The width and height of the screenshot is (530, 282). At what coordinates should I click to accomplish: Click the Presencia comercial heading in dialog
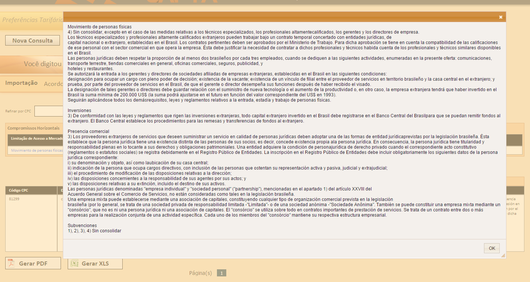(88, 131)
